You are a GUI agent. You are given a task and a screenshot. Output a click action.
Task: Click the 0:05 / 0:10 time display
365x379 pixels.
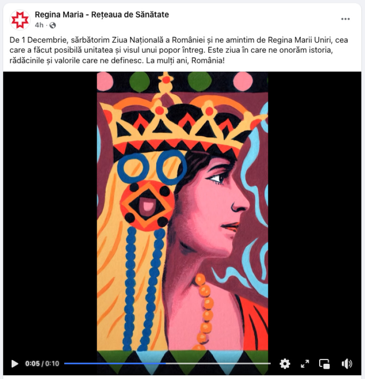(42, 364)
